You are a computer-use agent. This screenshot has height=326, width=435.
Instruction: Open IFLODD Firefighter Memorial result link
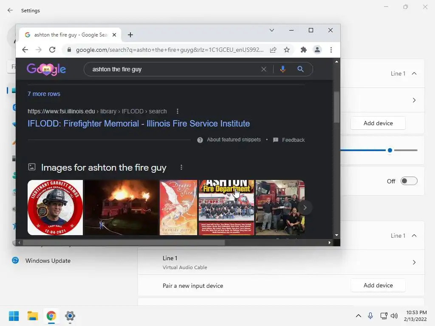[x=138, y=124]
